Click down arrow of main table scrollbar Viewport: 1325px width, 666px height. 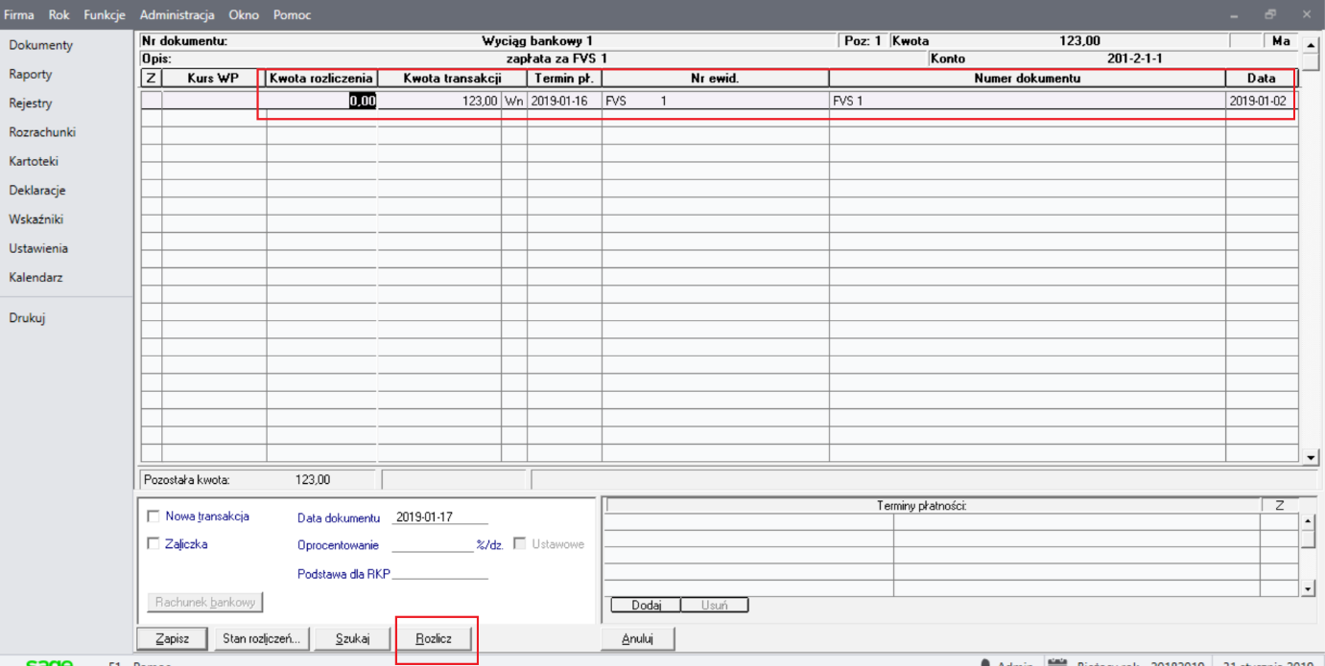click(x=1312, y=457)
